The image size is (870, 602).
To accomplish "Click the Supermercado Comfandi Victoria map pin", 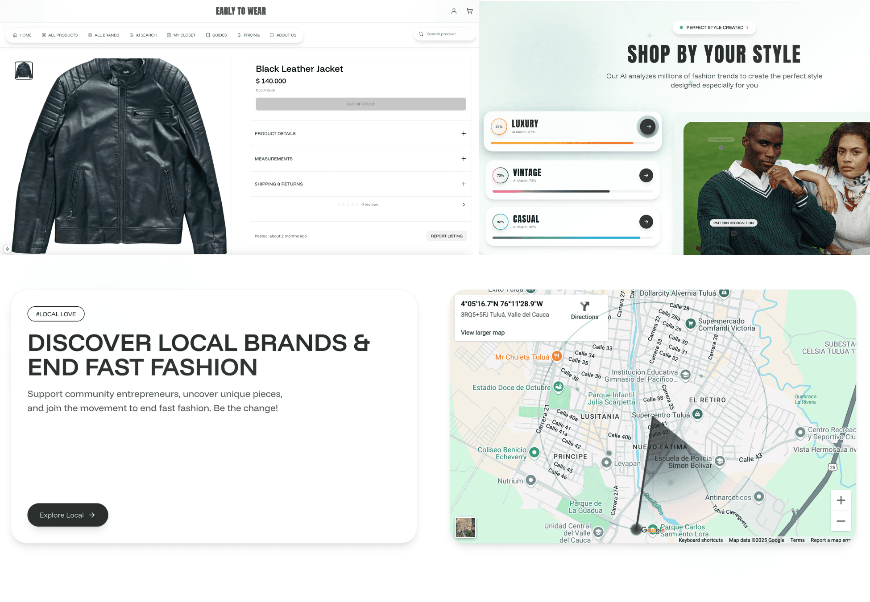I will [691, 324].
